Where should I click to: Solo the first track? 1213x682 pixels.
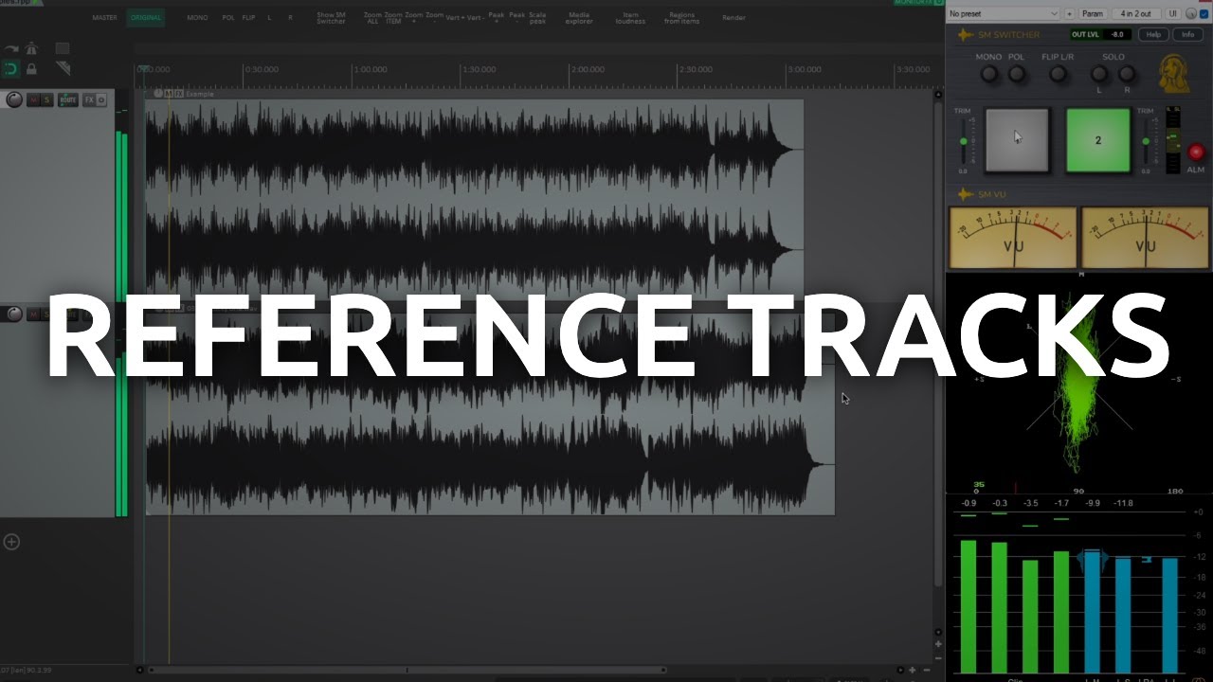[46, 99]
